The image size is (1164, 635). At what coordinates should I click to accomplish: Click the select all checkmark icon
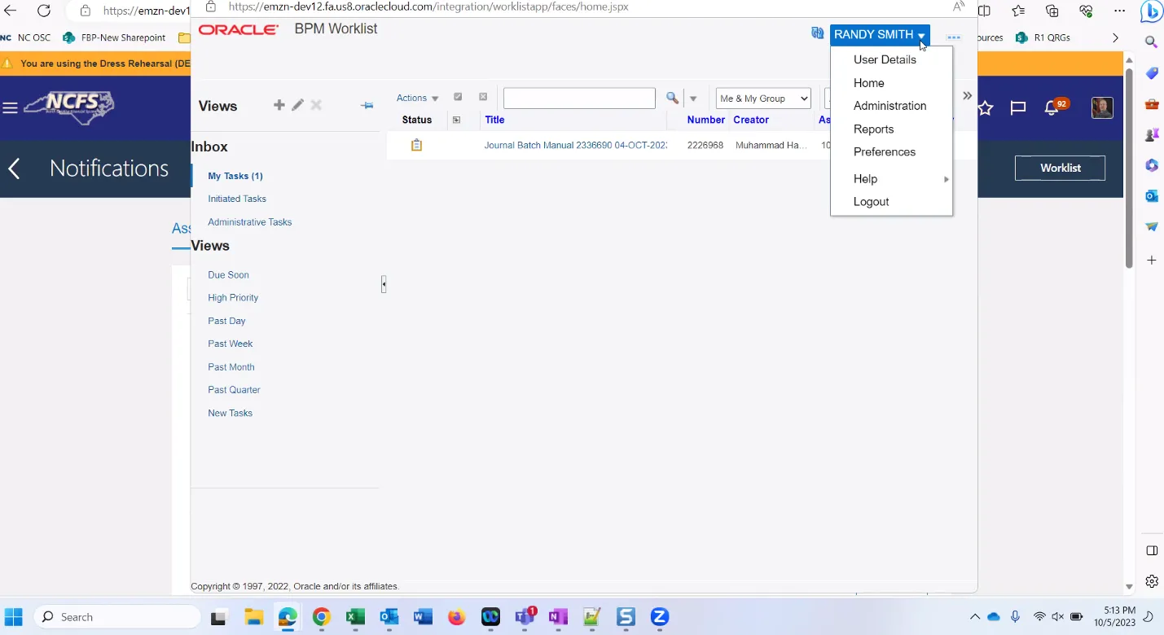point(458,98)
